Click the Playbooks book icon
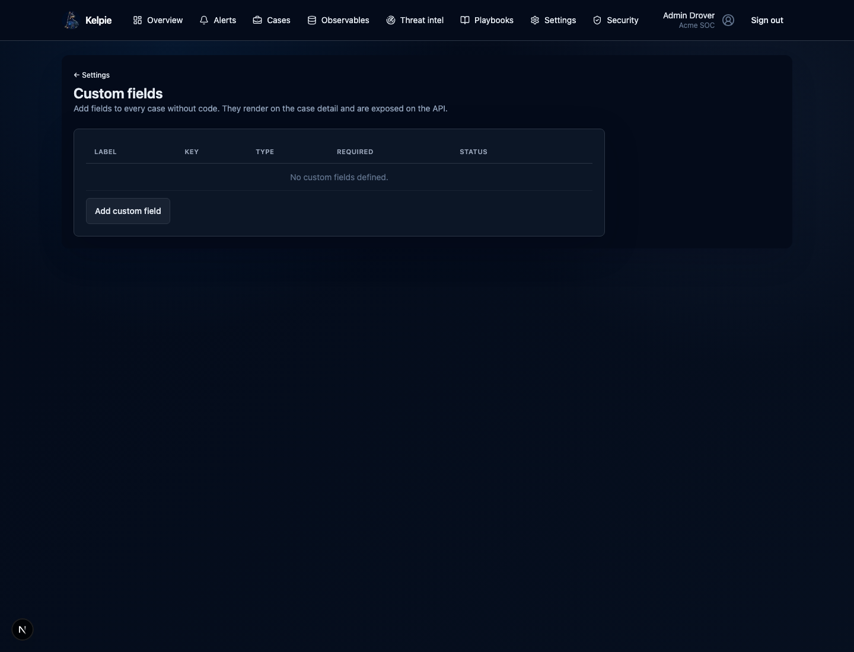The width and height of the screenshot is (854, 652). pyautogui.click(x=465, y=20)
